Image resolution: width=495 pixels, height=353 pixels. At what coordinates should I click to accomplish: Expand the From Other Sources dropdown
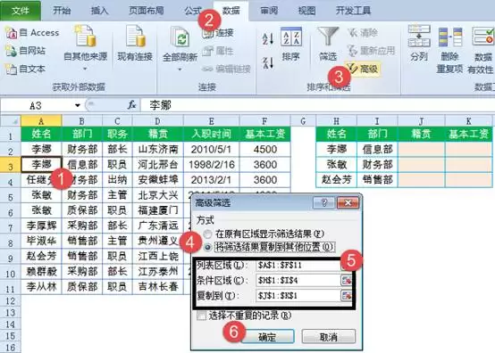(85, 69)
